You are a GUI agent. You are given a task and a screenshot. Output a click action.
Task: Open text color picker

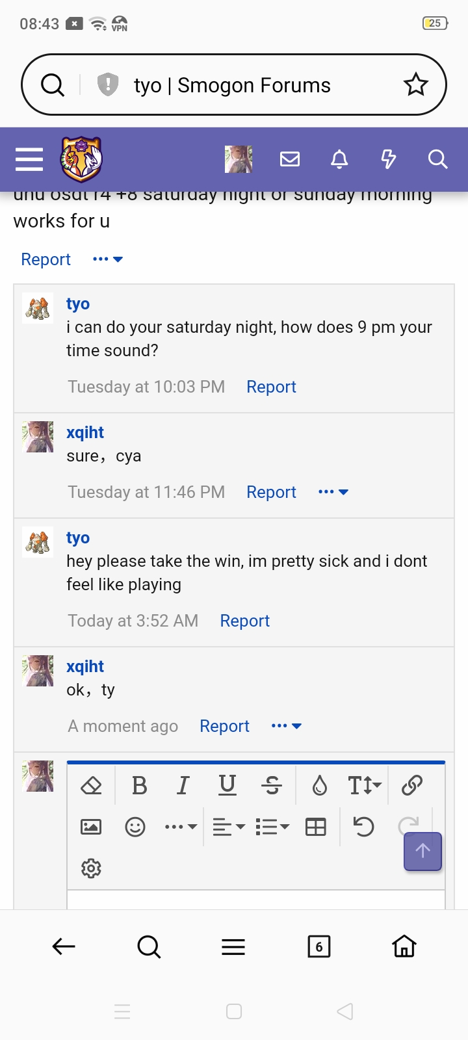pyautogui.click(x=320, y=785)
